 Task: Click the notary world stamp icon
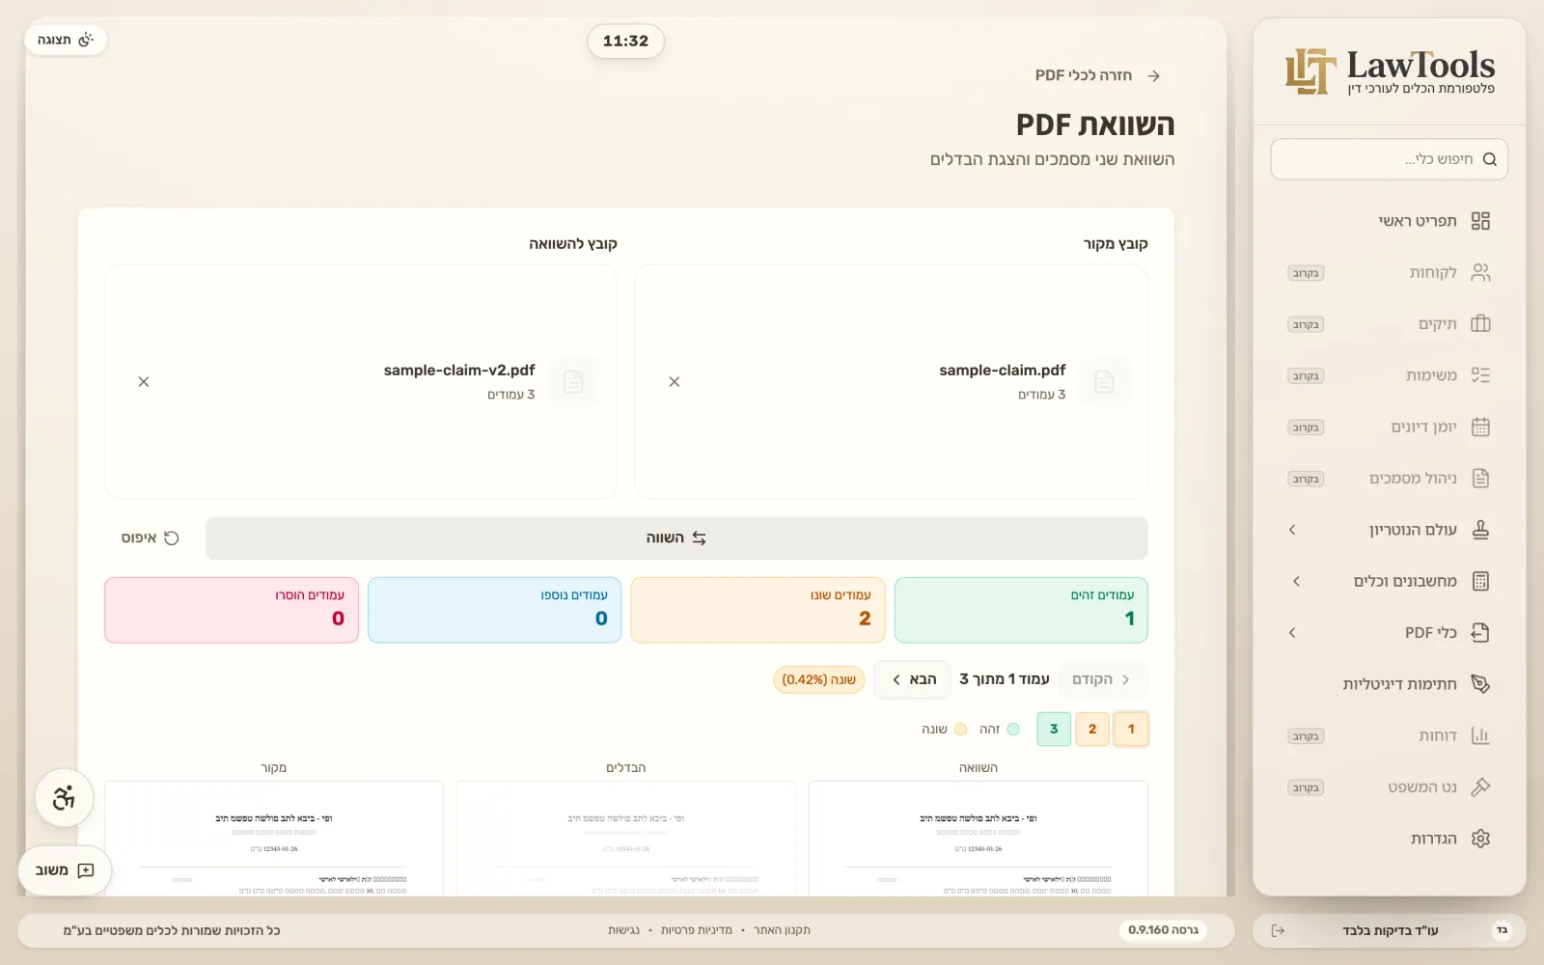coord(1480,530)
